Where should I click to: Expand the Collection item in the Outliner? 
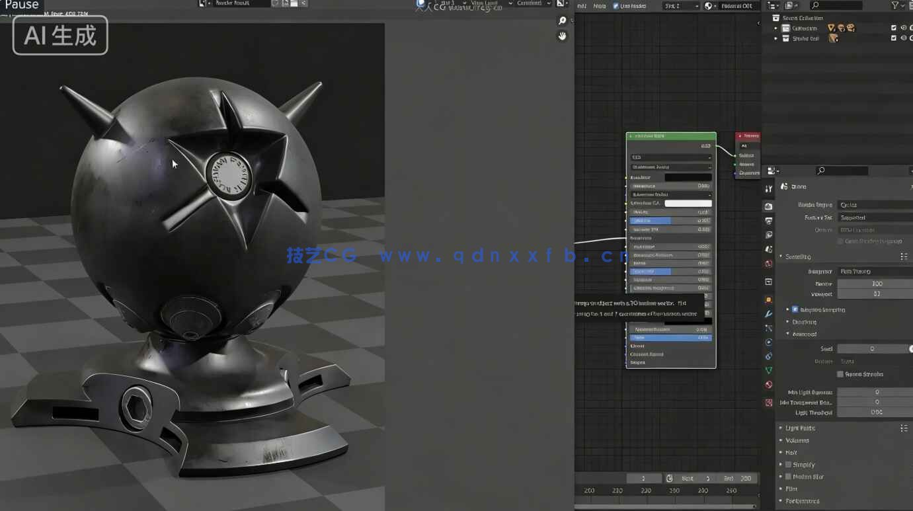pyautogui.click(x=776, y=28)
